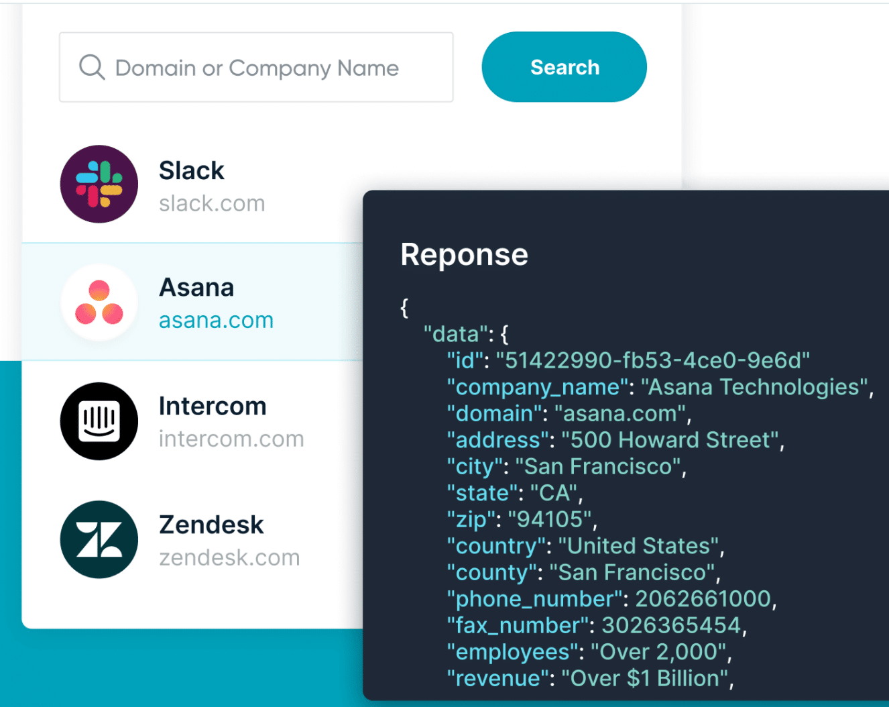Click the "domain" line in response

coord(569,414)
